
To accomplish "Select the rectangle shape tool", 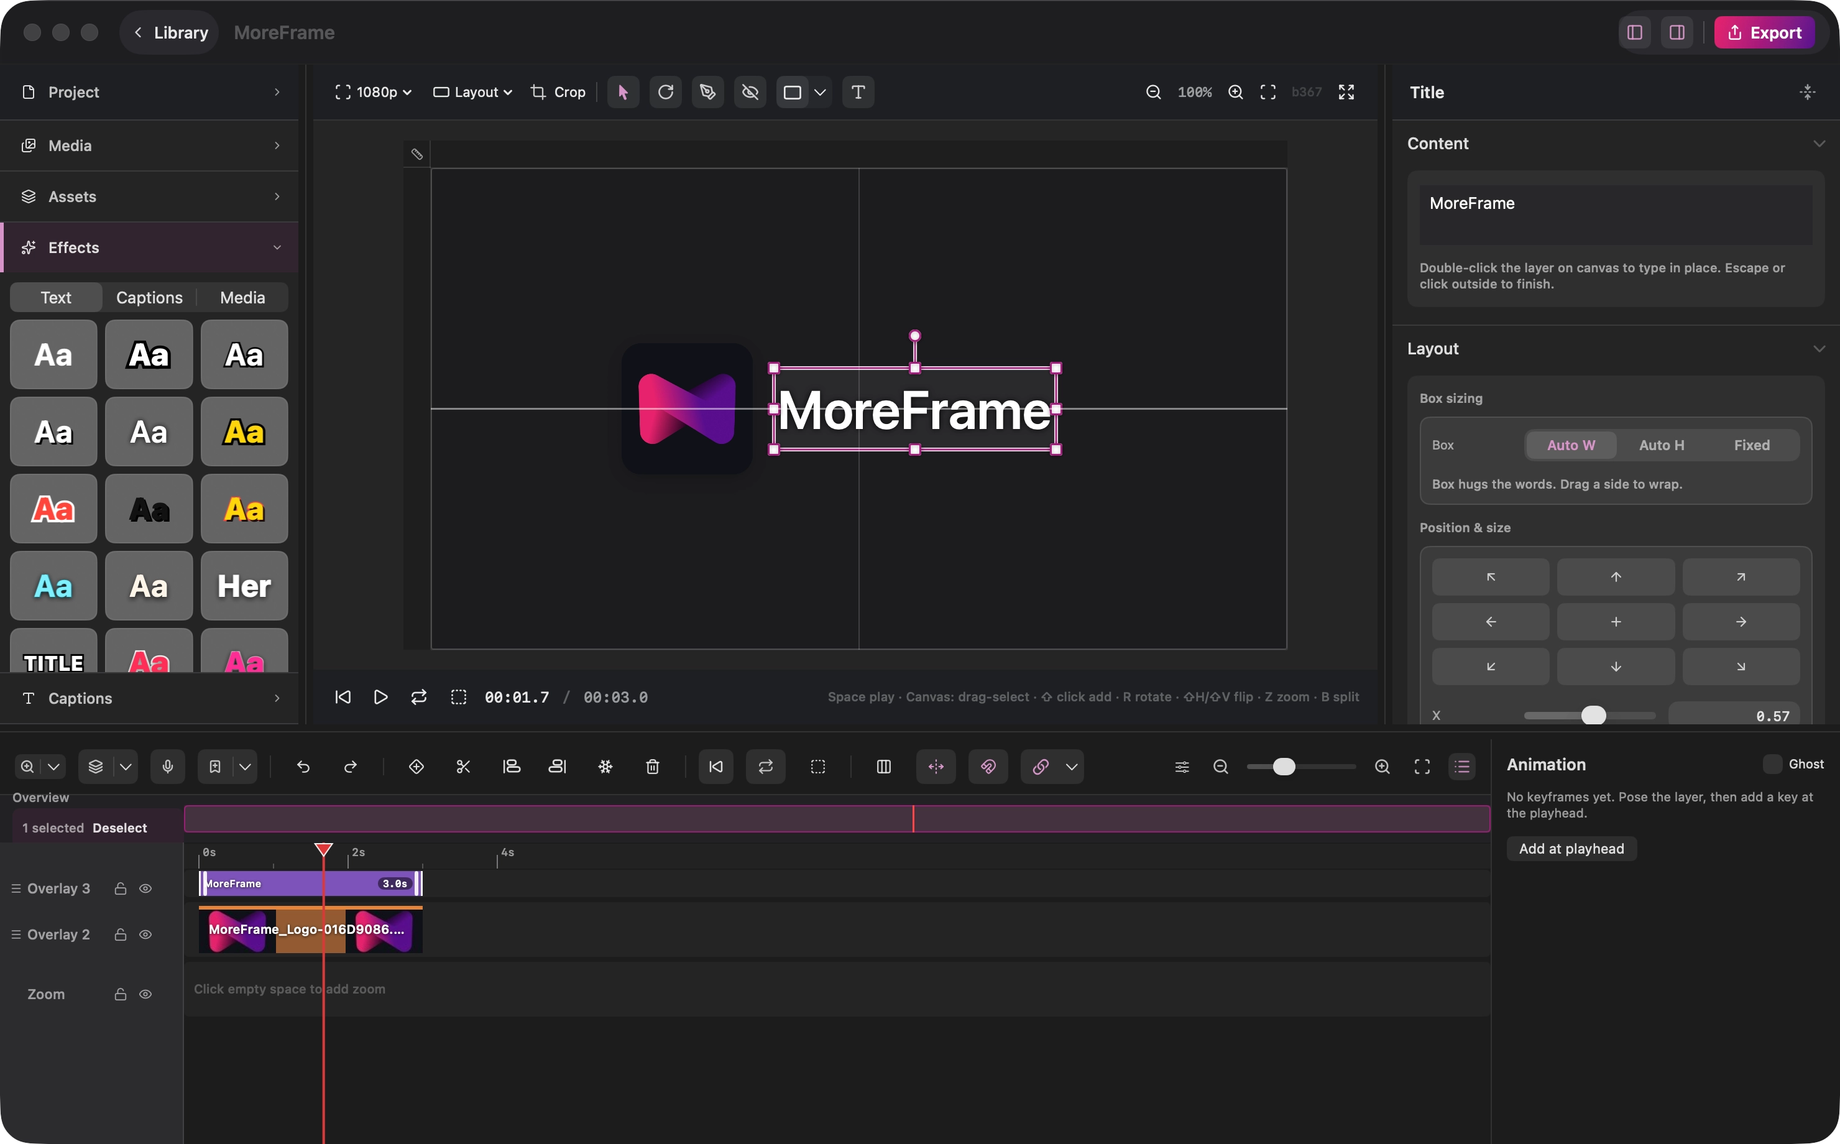I will 793,92.
